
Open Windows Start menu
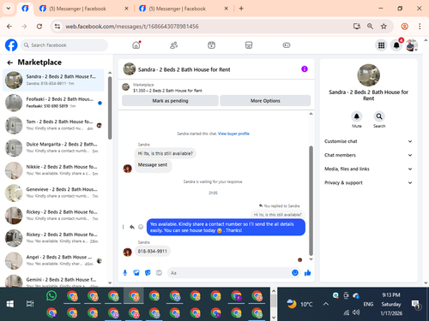coord(10,304)
